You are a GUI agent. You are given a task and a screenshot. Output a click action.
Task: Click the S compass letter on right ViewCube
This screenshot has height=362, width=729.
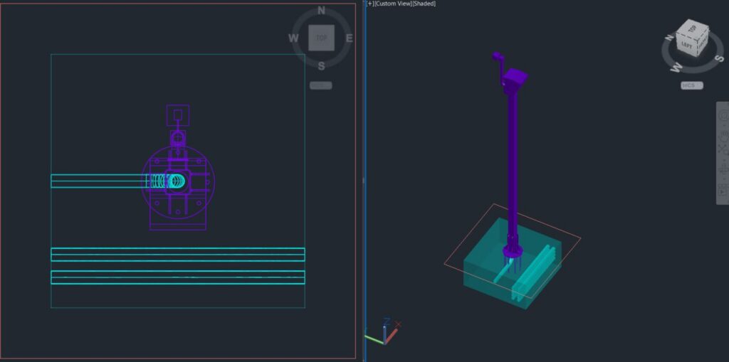click(x=719, y=58)
